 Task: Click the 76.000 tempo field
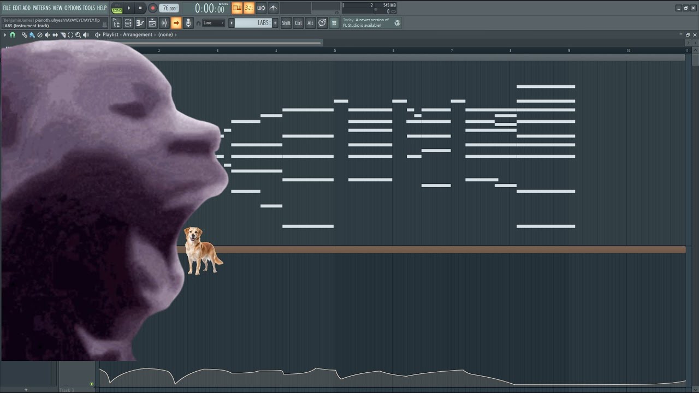click(169, 8)
